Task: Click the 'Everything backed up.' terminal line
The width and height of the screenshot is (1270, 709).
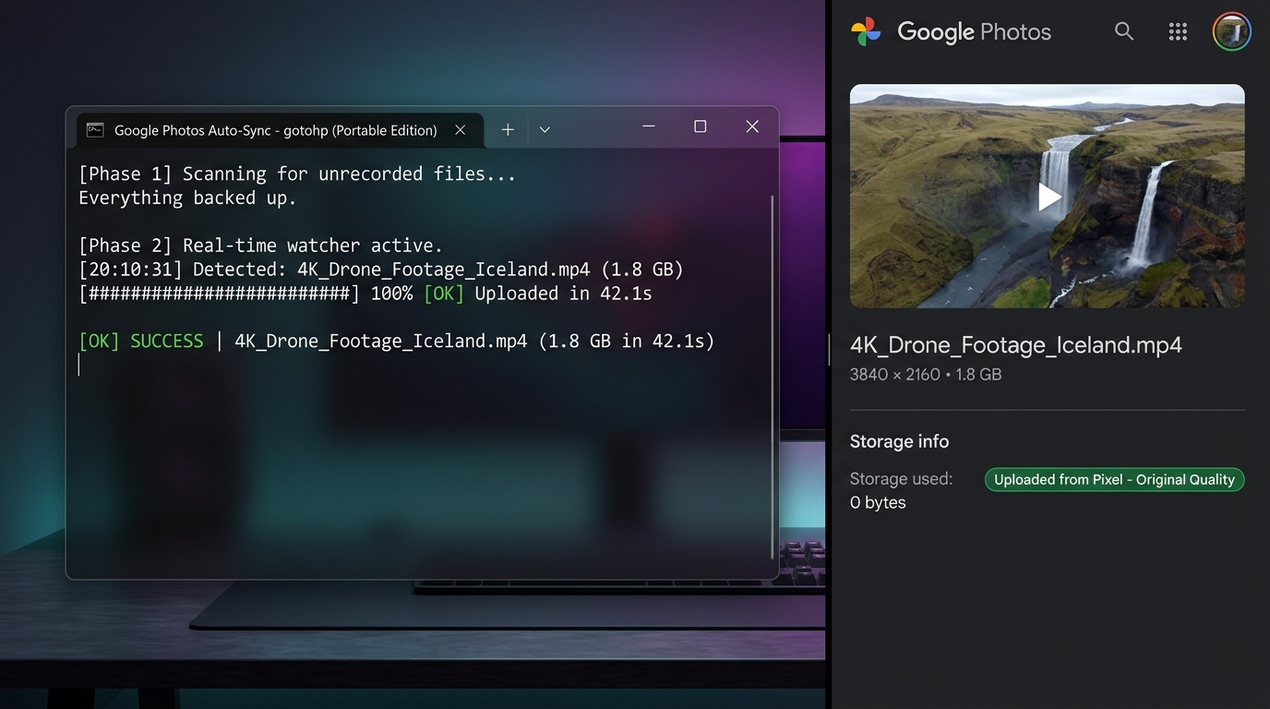Action: pos(187,198)
